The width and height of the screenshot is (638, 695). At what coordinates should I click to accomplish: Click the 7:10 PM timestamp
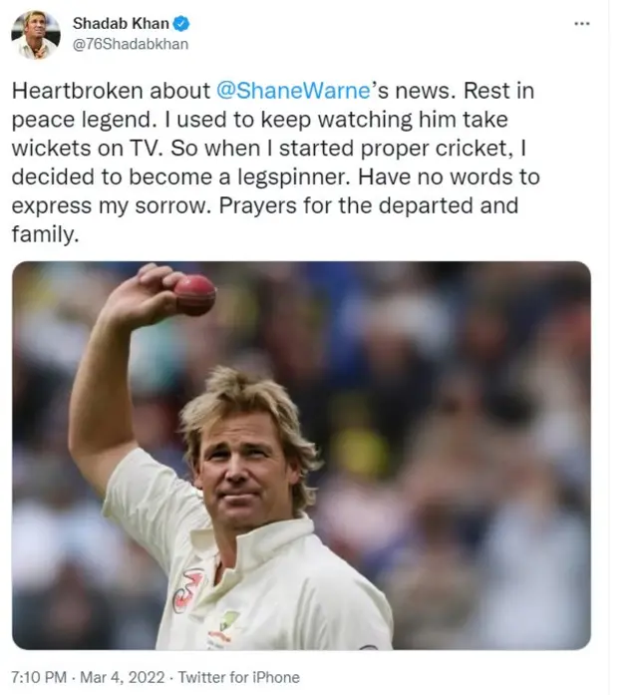click(39, 677)
